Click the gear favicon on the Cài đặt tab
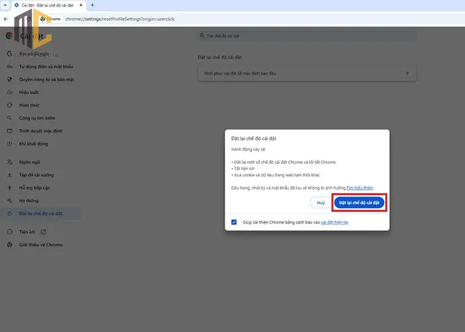This screenshot has width=465, height=332. point(17,5)
